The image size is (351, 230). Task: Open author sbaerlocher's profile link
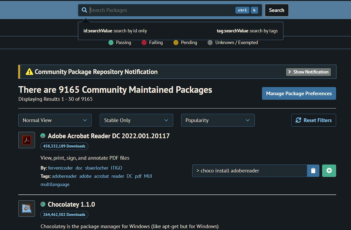97,168
